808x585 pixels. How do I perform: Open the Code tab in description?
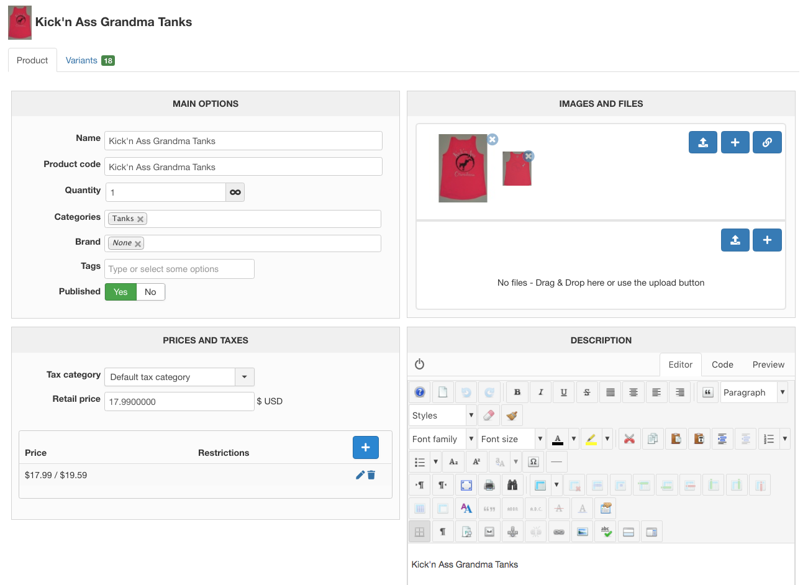click(722, 365)
